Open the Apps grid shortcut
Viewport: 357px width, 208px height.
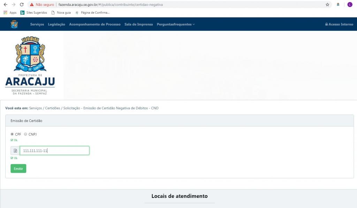(10, 13)
